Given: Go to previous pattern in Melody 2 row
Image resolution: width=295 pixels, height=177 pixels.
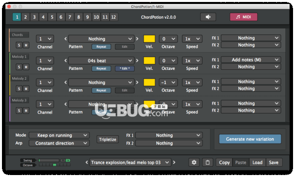Looking at the screenshot, I should (x=65, y=83).
